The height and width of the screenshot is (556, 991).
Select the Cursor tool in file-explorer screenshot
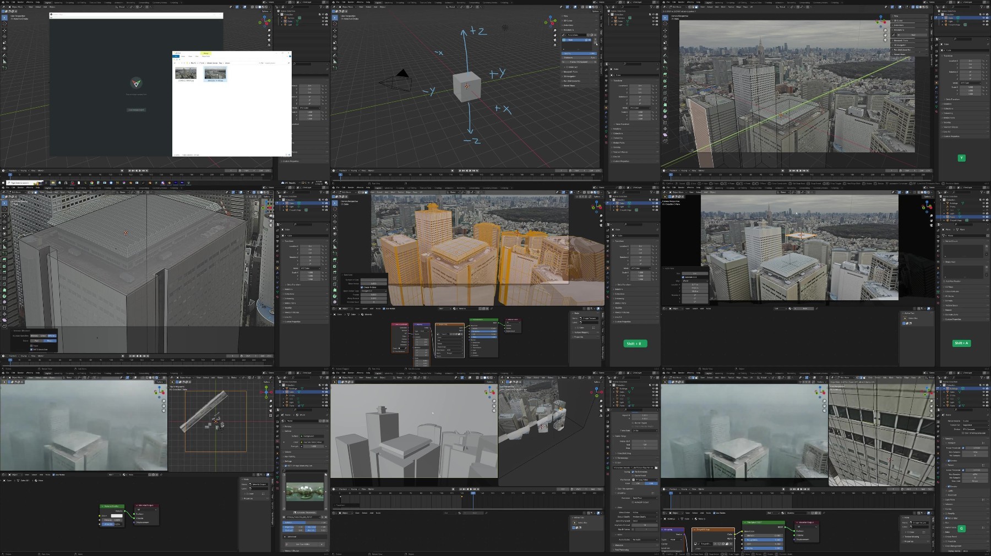4,25
